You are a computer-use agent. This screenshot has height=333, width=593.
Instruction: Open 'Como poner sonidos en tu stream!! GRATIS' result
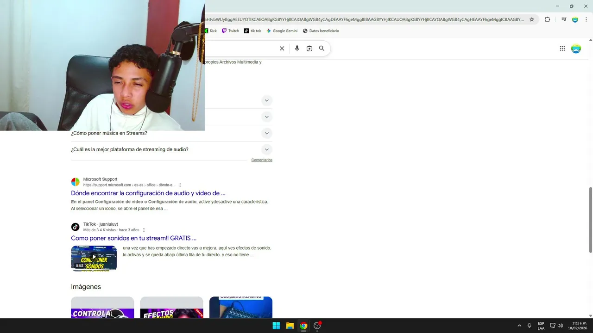click(x=133, y=238)
